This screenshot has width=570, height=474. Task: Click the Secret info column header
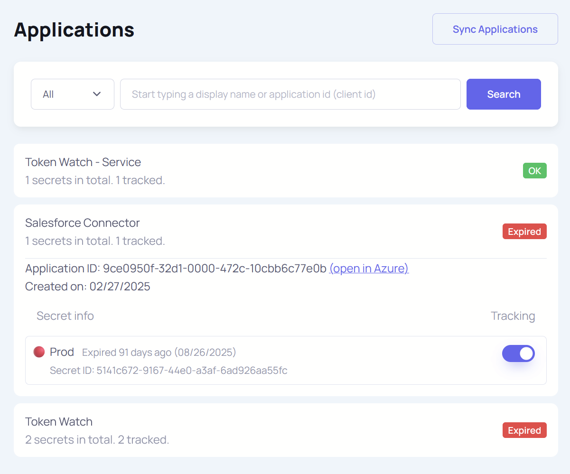(65, 316)
